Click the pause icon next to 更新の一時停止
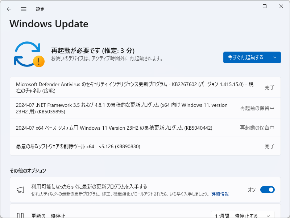The image size is (290, 218). 20,215
